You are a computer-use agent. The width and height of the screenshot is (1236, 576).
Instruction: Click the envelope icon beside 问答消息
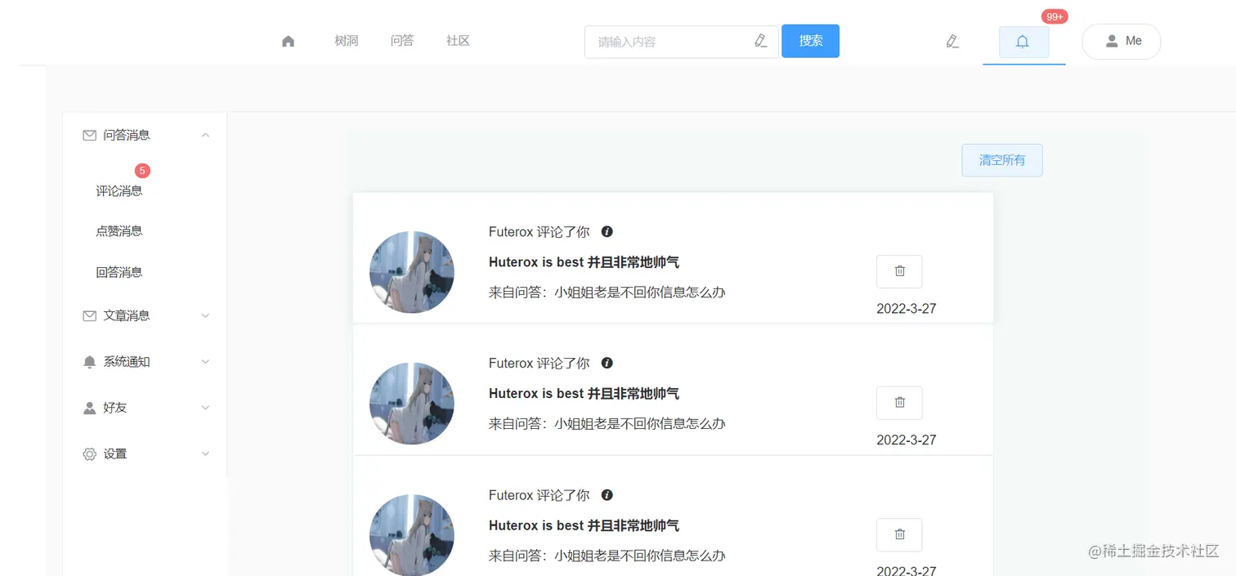pos(89,135)
